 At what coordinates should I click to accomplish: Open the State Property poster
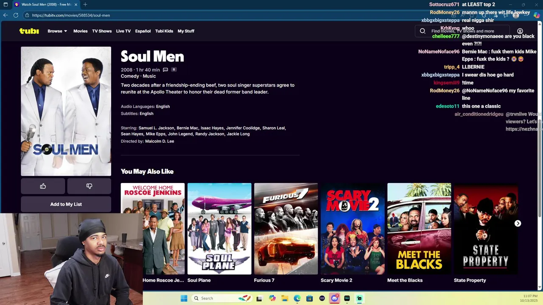(x=486, y=229)
